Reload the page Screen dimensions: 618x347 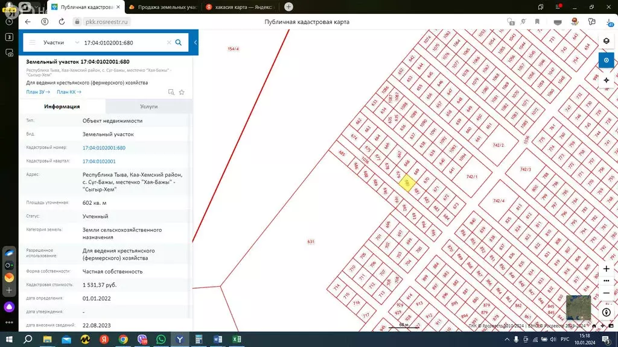coord(62,22)
